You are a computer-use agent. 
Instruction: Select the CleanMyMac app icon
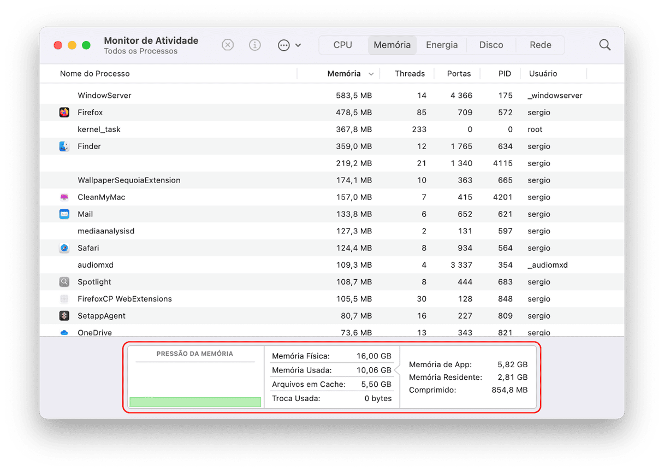pos(64,197)
